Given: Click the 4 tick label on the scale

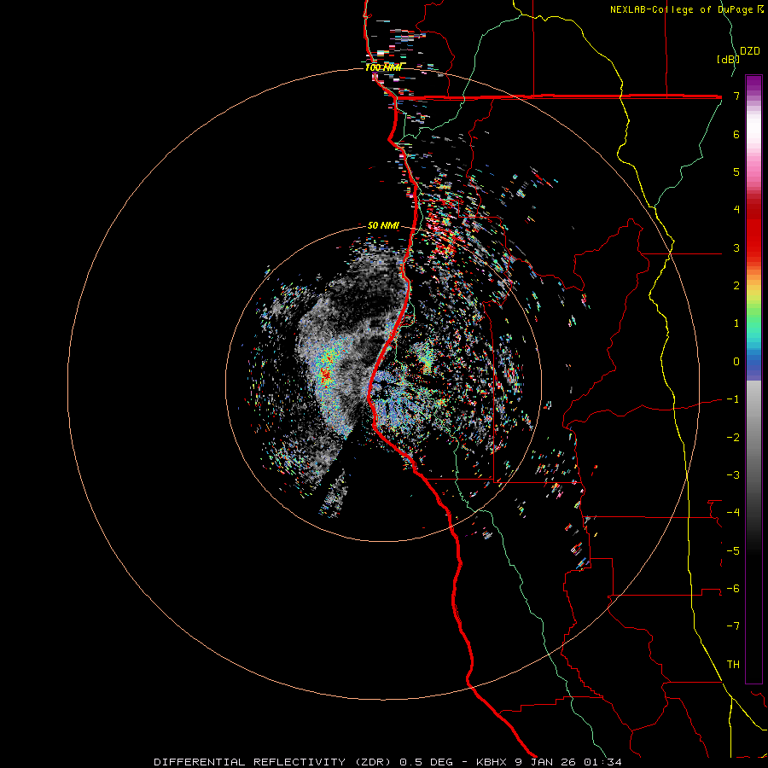Looking at the screenshot, I should 736,210.
